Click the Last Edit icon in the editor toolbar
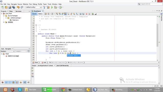The height and width of the screenshot is (92, 163). point(46,14)
